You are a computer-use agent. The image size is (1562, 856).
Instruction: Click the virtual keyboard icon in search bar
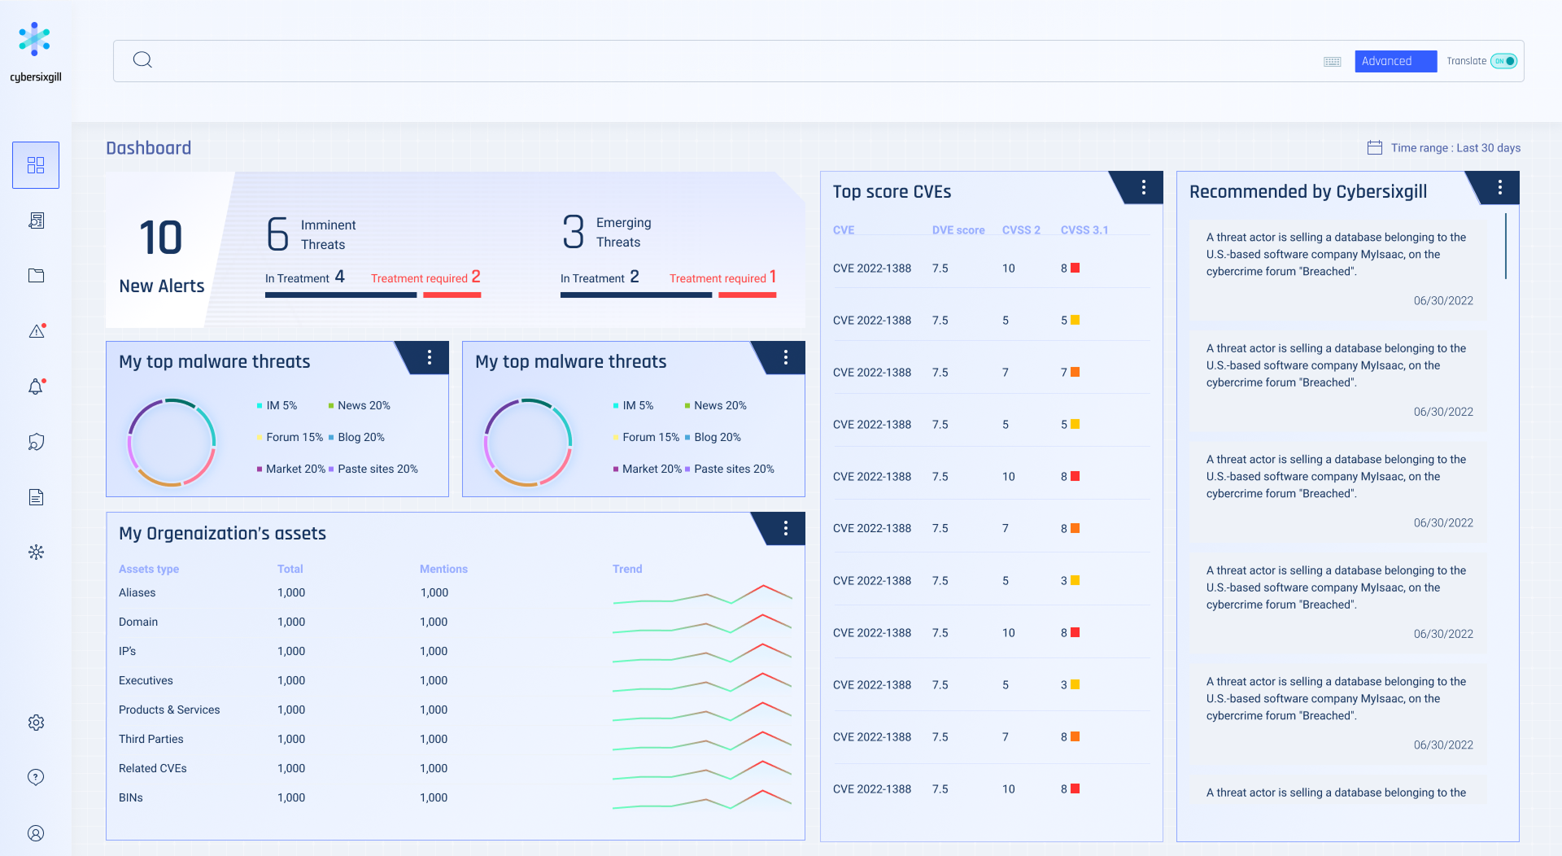pyautogui.click(x=1332, y=62)
